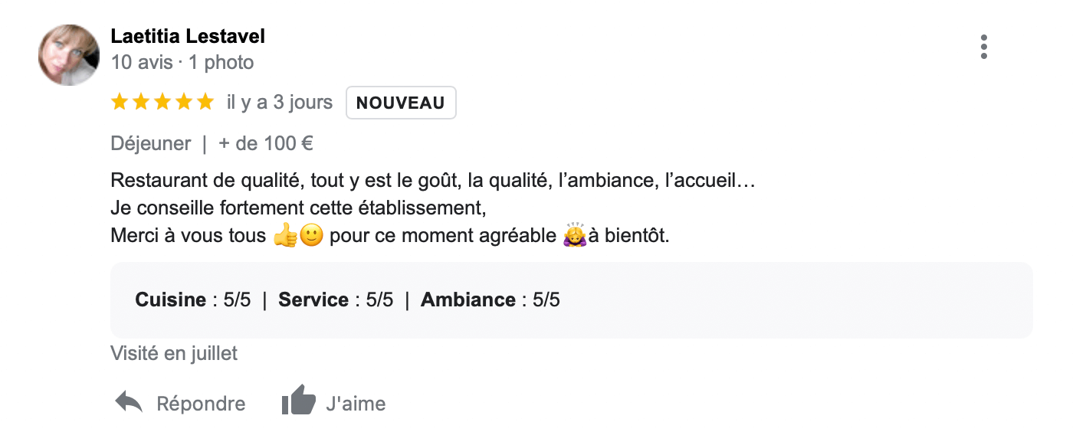Click the thumbs-up emoji in review text

[285, 235]
